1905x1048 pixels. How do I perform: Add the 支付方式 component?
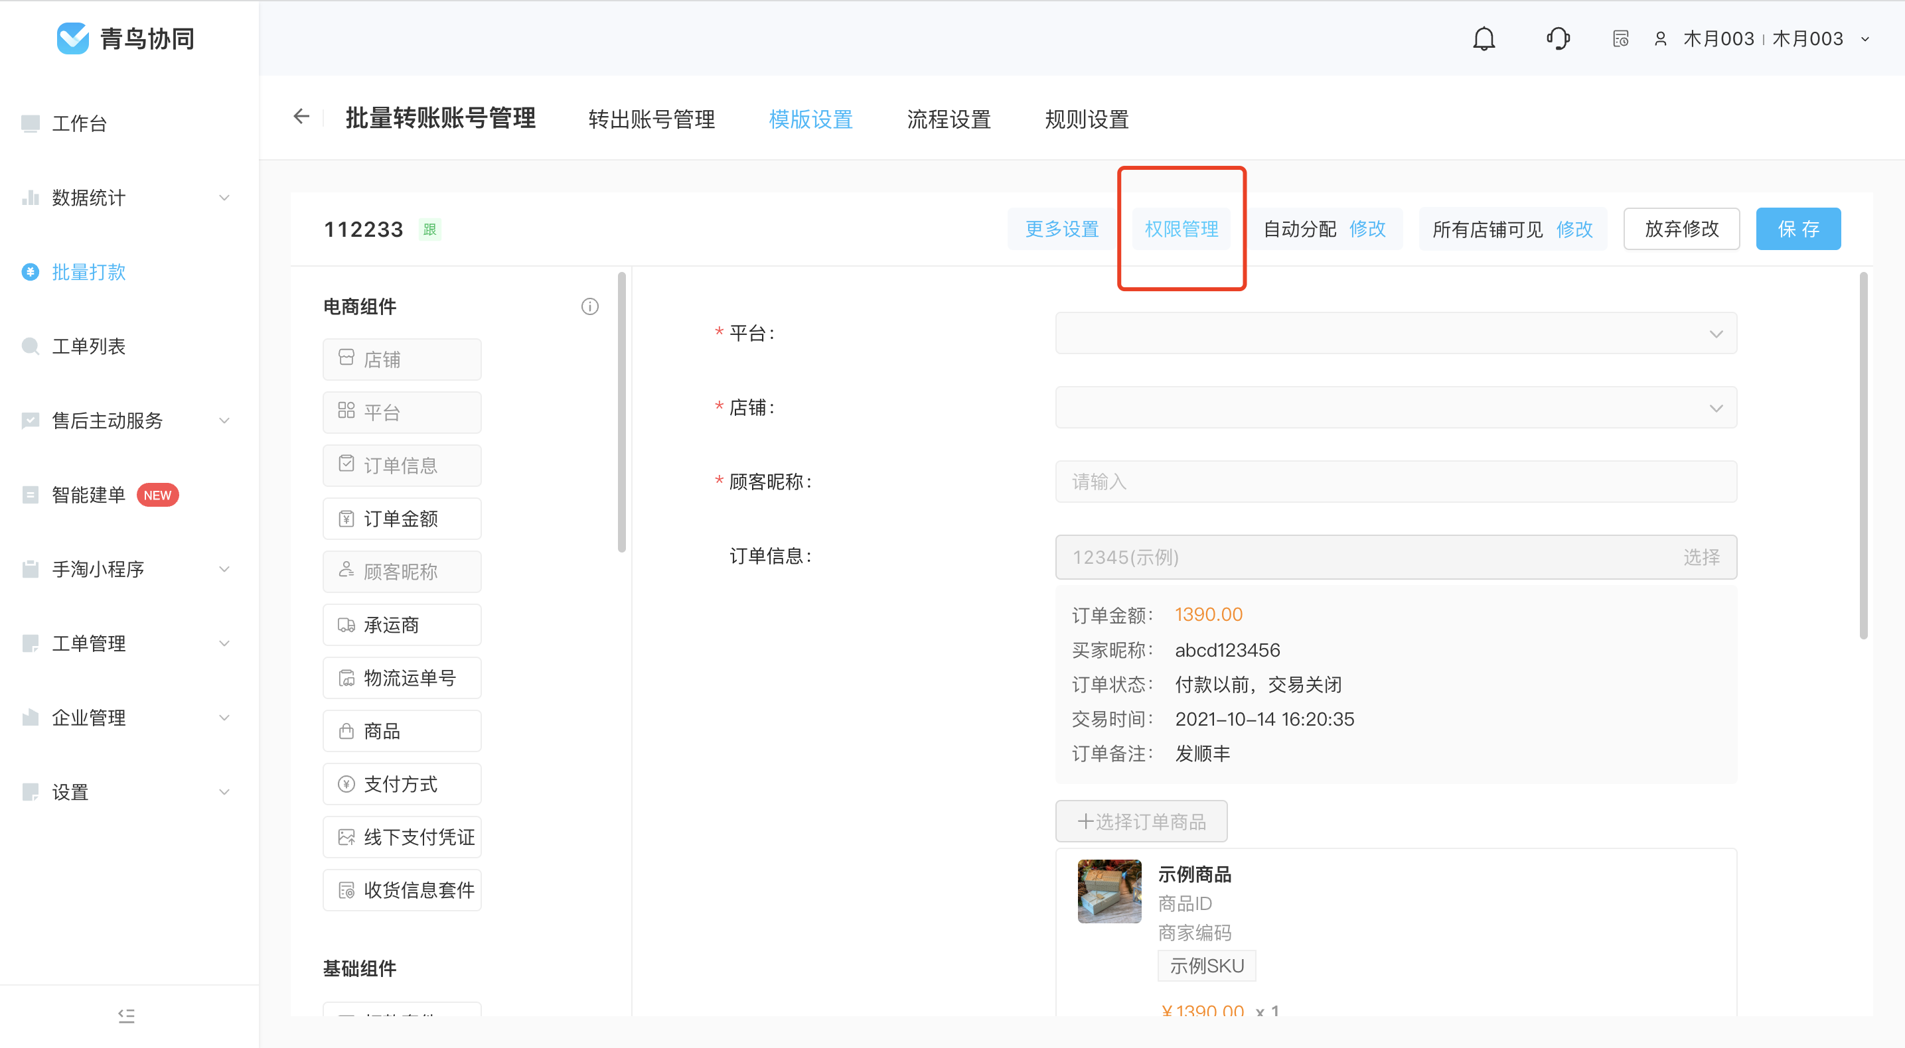(x=402, y=783)
